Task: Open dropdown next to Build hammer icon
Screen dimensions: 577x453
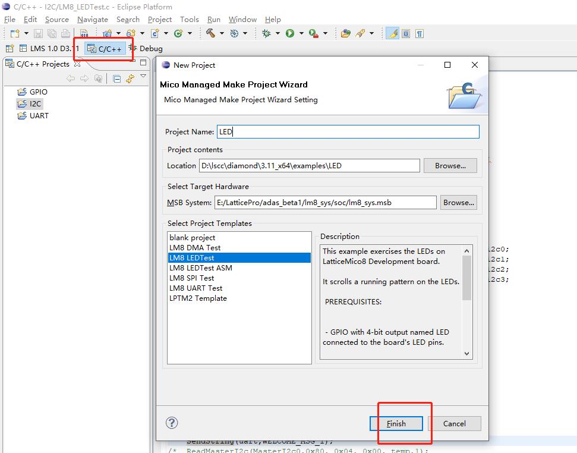Action: click(x=222, y=33)
